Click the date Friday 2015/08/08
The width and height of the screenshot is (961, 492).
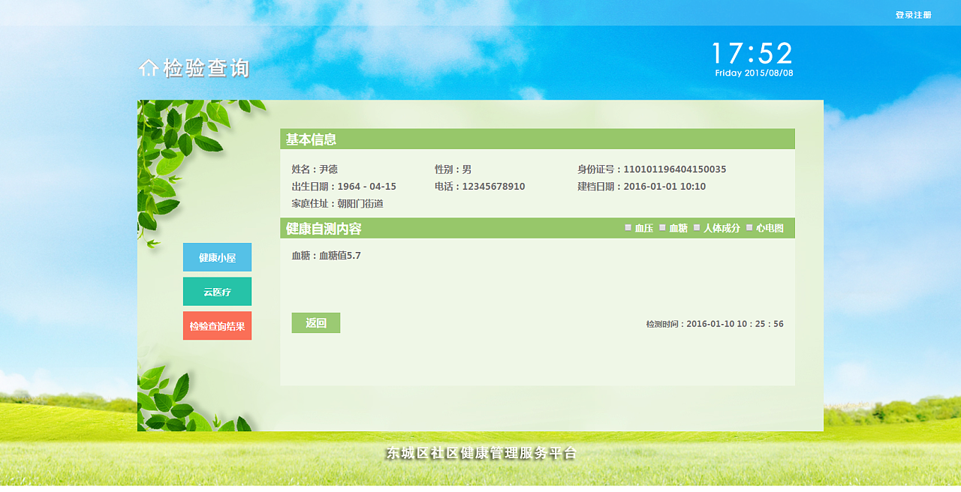click(756, 73)
